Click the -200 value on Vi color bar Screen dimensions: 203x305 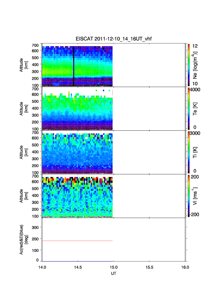click(x=194, y=215)
